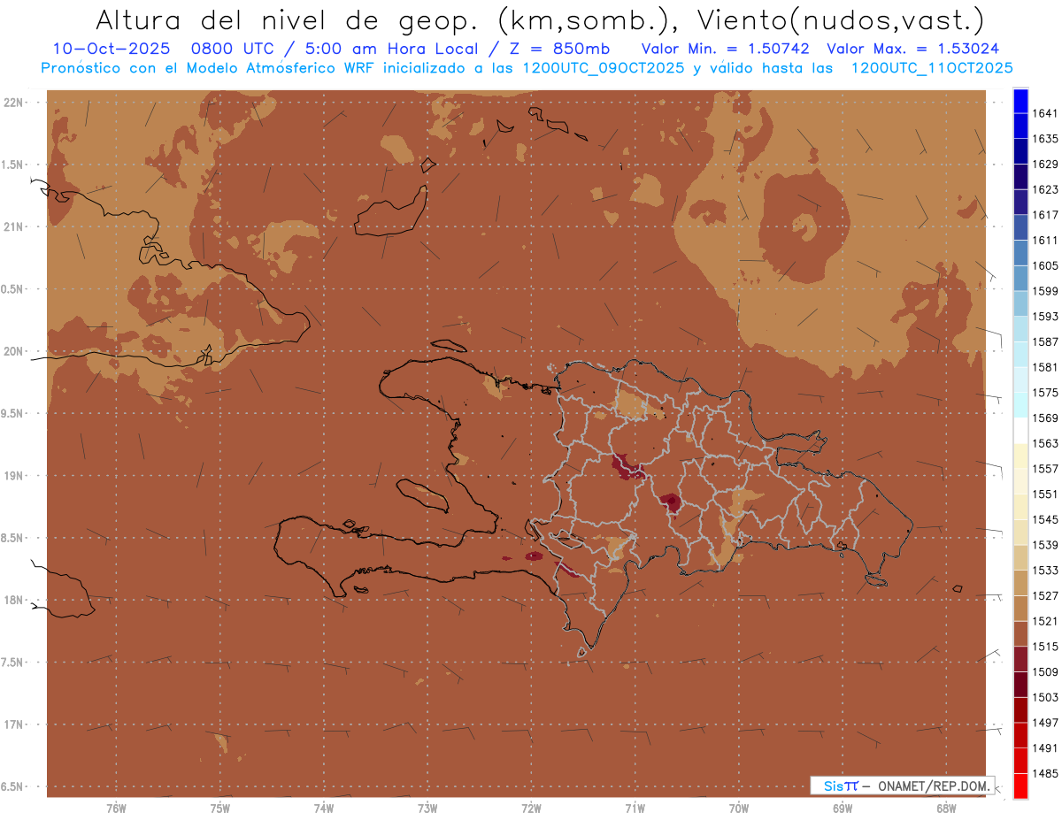Viewport: 1062px width, 820px height.
Task: Pick the dark maroon swatch between 1509 and 1503
Action: click(x=1020, y=685)
